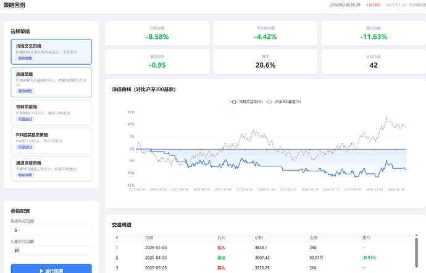Run the backtest with 运行回测
The image size is (426, 273).
tap(51, 269)
